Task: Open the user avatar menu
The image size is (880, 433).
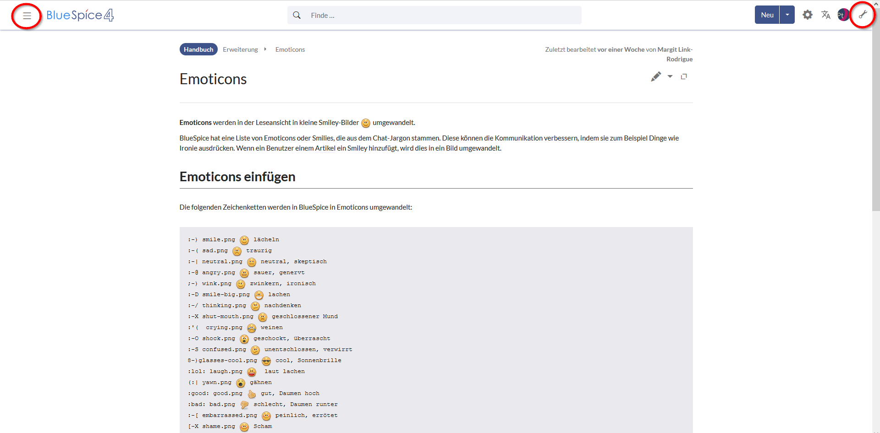Action: coord(842,15)
